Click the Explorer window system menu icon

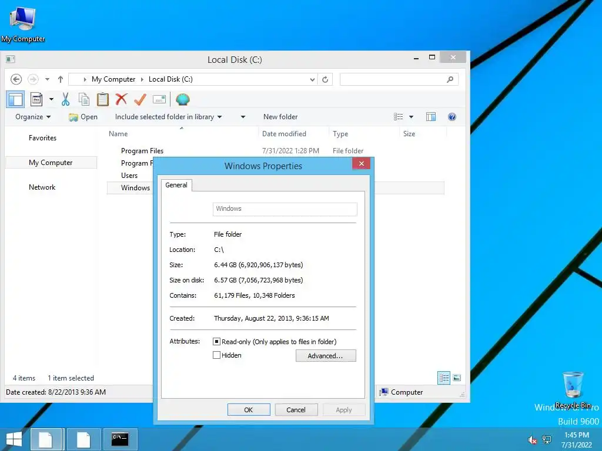coord(11,59)
